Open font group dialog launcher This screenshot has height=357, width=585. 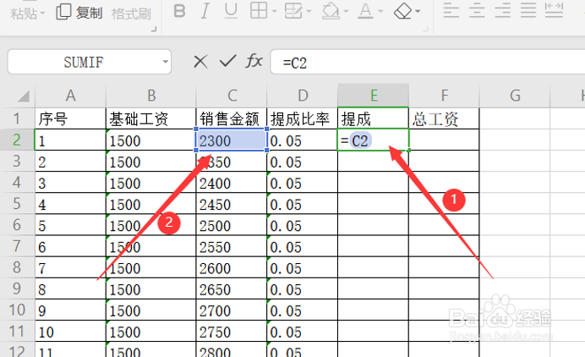click(x=425, y=29)
